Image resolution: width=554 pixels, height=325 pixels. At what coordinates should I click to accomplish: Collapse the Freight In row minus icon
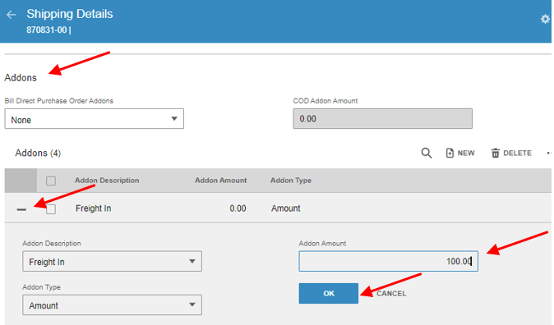[x=21, y=209]
